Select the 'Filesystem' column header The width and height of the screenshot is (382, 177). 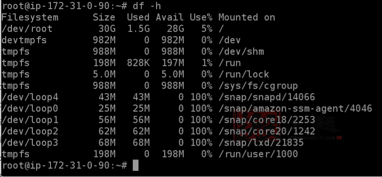coord(29,17)
